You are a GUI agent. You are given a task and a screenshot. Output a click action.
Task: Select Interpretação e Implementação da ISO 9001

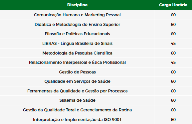point(77,119)
